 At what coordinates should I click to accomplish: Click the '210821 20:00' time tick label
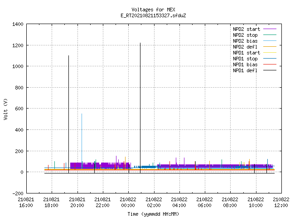pos(77,203)
